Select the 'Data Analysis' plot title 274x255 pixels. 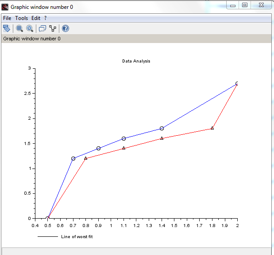tap(136, 61)
